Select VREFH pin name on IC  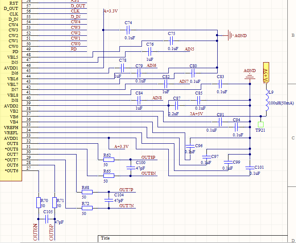click(11, 127)
